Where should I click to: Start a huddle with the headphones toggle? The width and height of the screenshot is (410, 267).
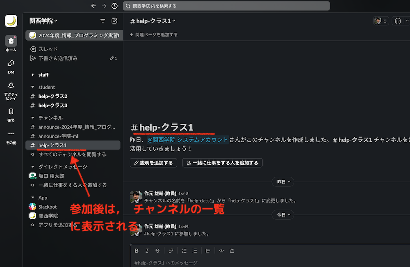[x=397, y=21]
